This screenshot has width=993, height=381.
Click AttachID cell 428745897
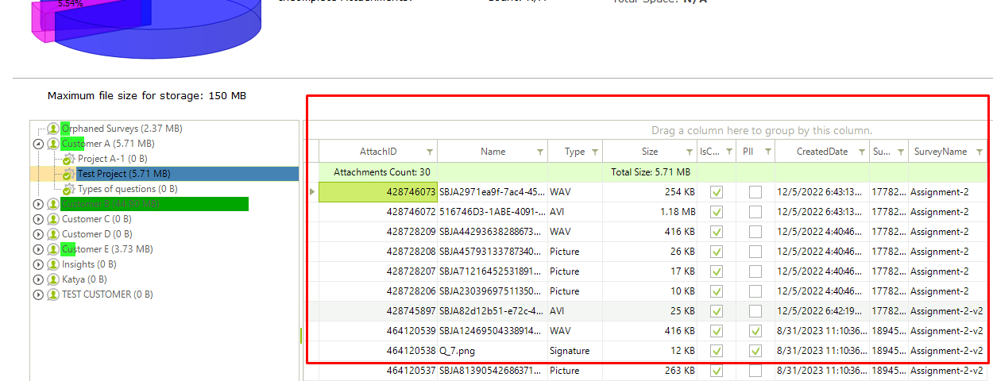pos(378,311)
